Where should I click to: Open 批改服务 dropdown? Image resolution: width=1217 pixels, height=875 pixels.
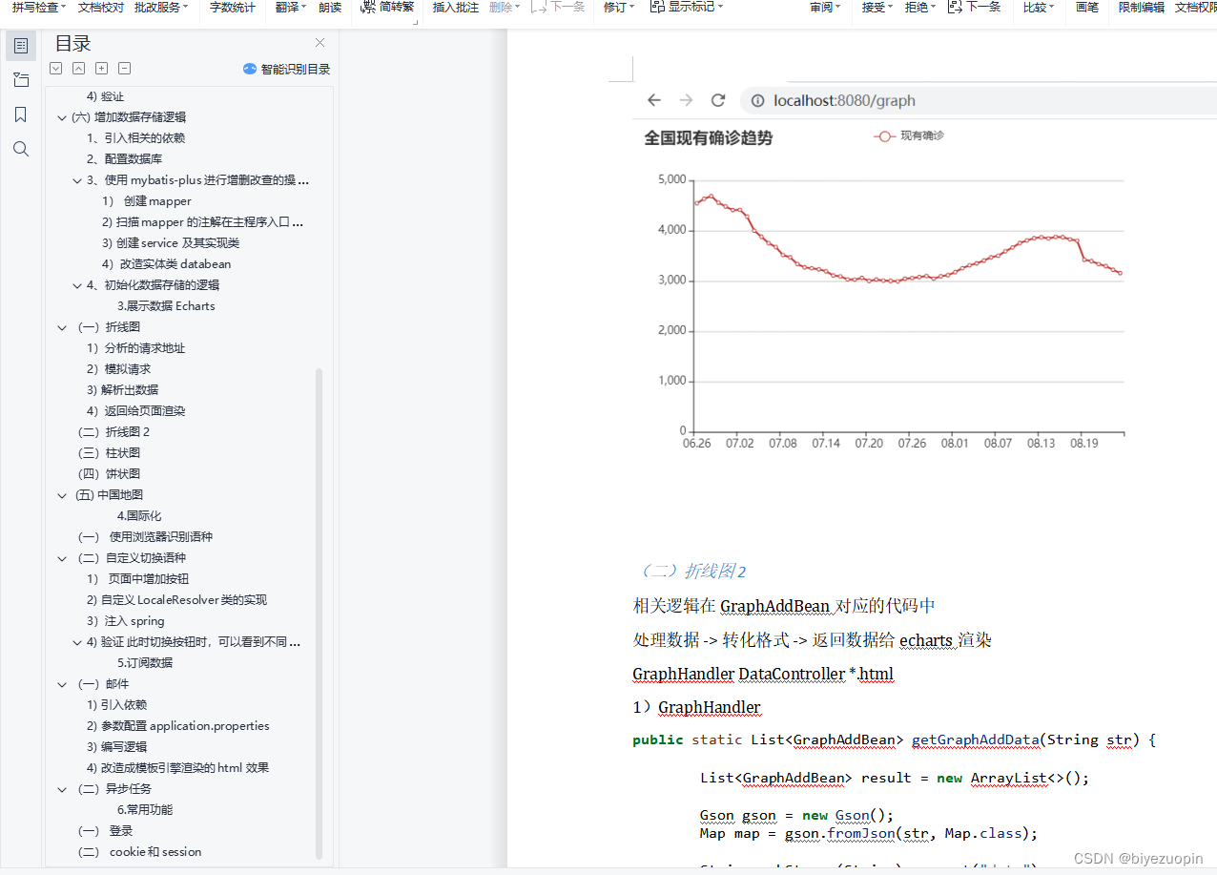(x=161, y=8)
